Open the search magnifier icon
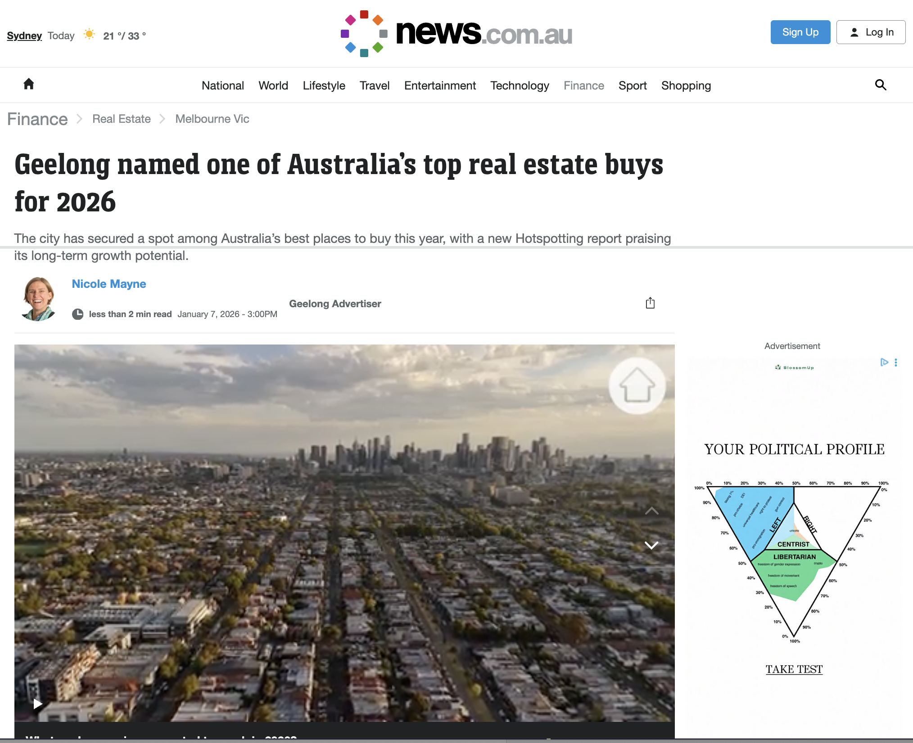The image size is (913, 743). click(881, 85)
